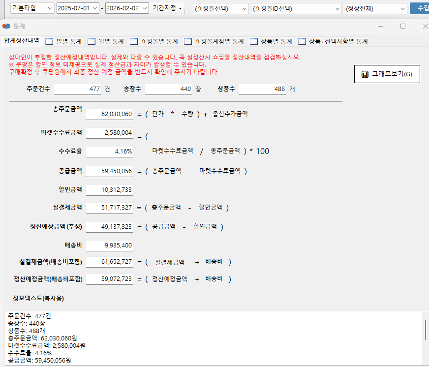Click the 상품별 통계 tab icon
Image resolution: width=429 pixels, height=367 pixels.
click(x=254, y=41)
